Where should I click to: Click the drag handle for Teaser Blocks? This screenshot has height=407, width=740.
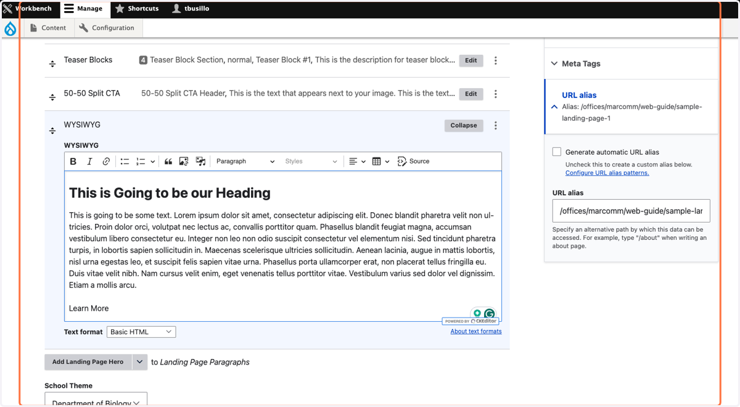[x=52, y=64]
